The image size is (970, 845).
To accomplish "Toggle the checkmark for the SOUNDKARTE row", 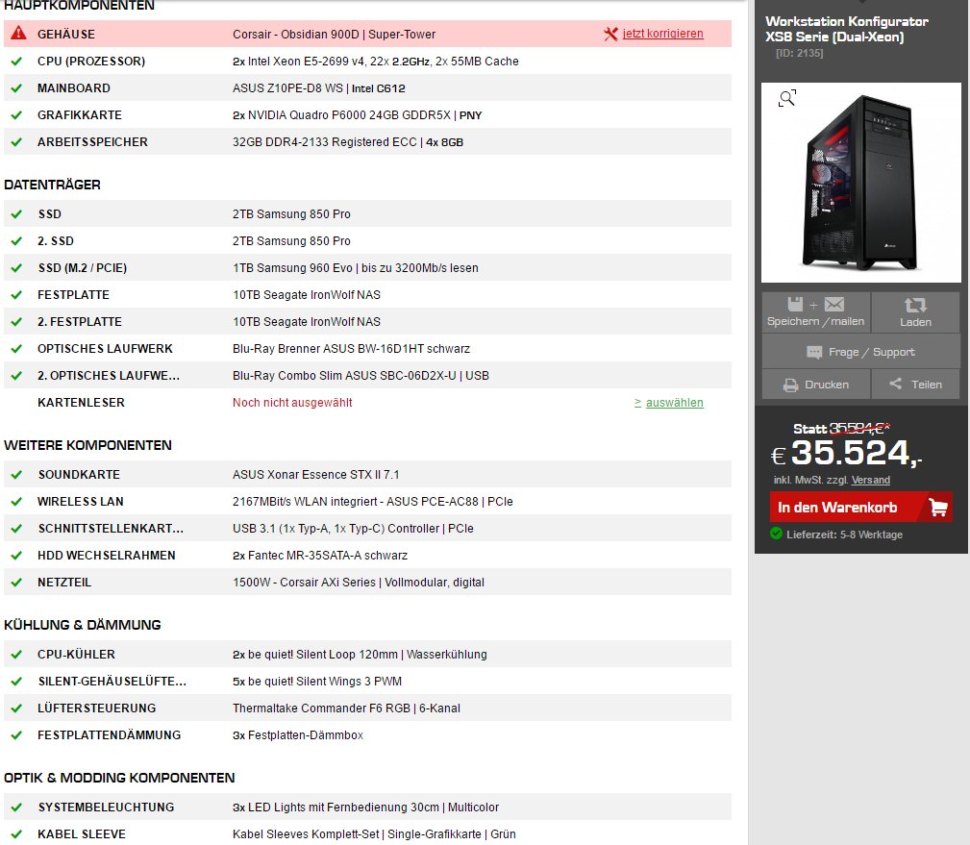I will point(15,475).
